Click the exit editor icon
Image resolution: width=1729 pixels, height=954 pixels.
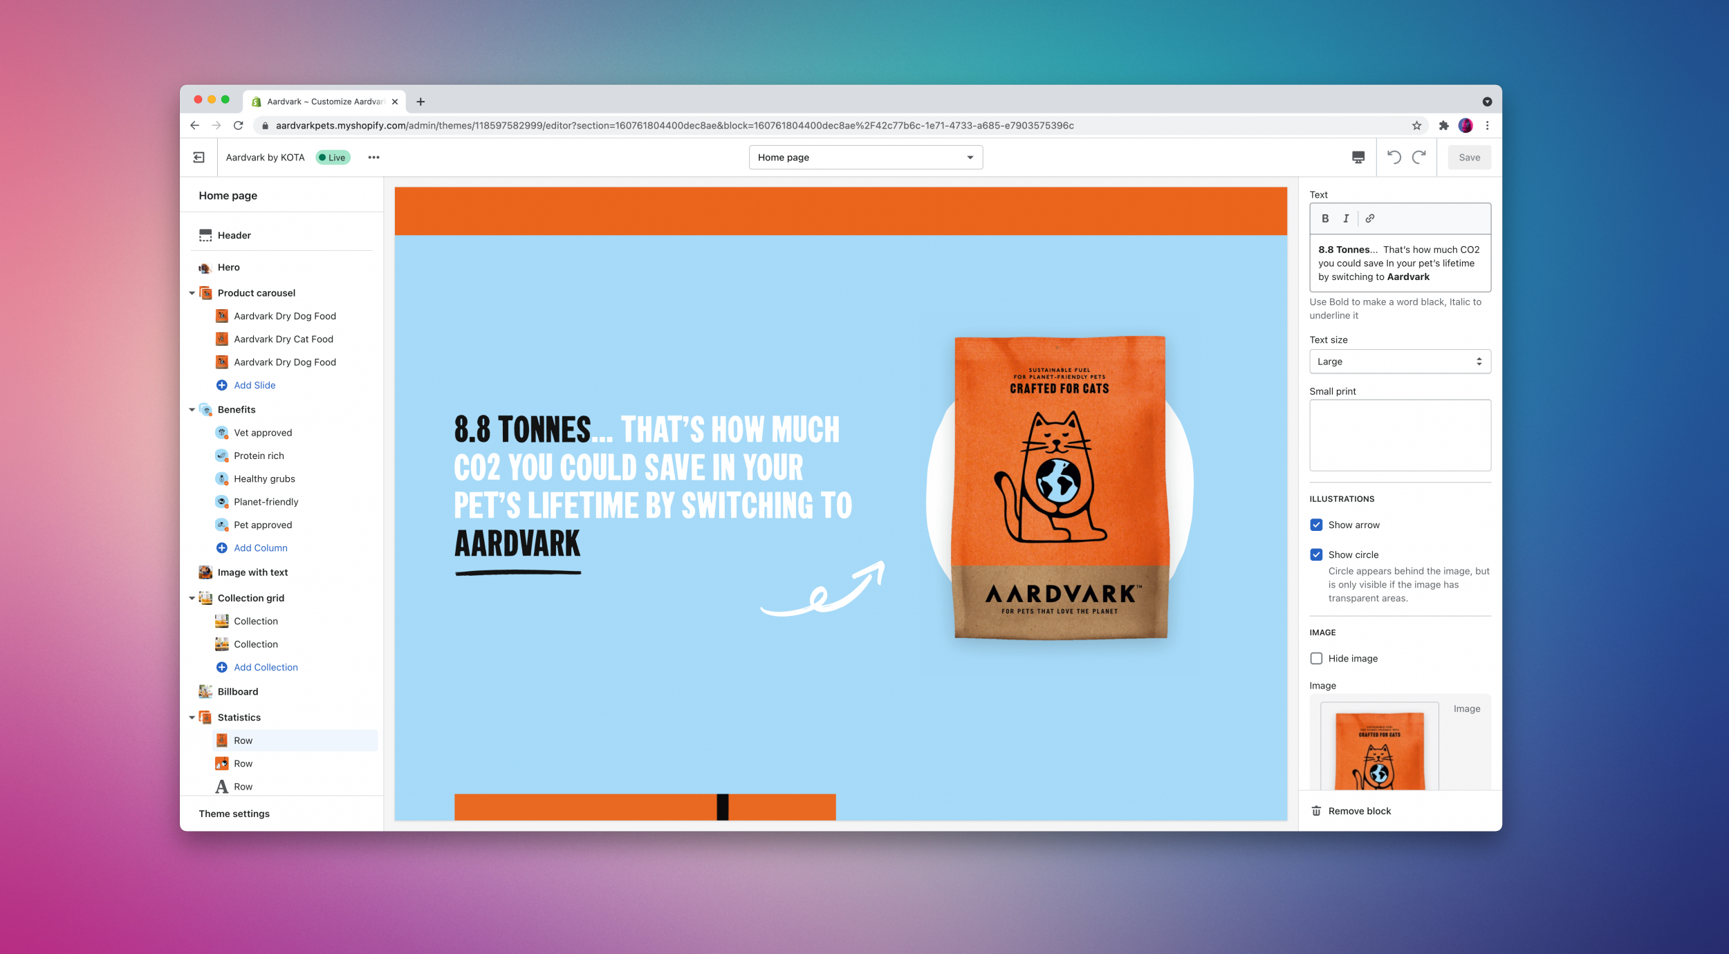coord(198,158)
